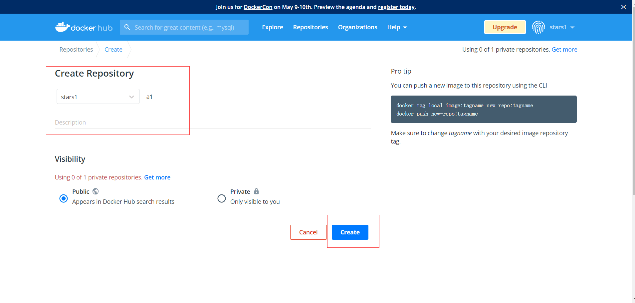Click the Upgrade button
Image resolution: width=635 pixels, height=303 pixels.
505,27
